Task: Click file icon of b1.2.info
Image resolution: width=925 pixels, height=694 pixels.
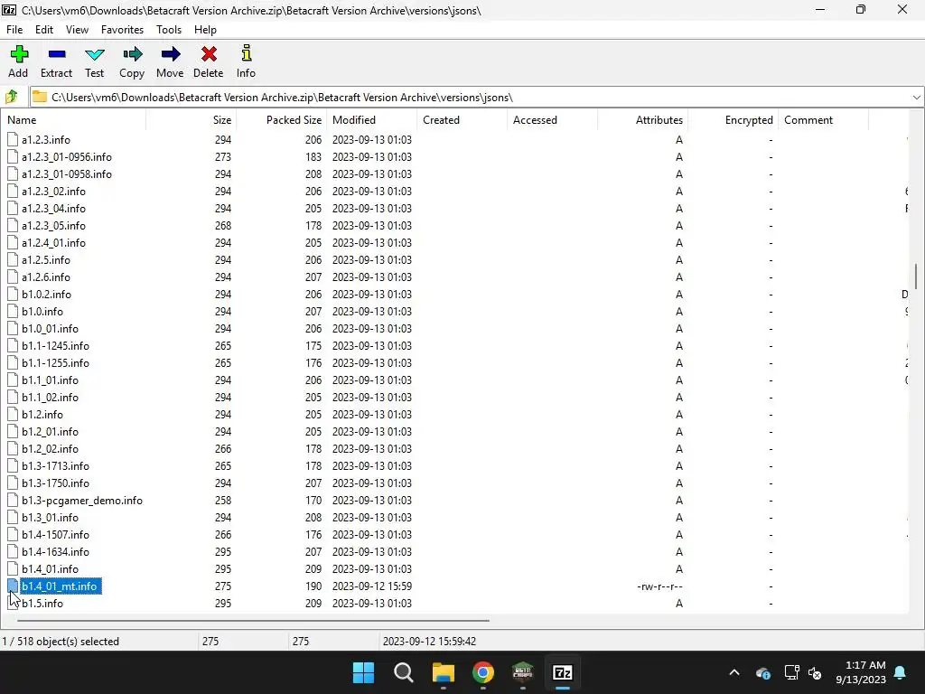Action: pos(13,414)
